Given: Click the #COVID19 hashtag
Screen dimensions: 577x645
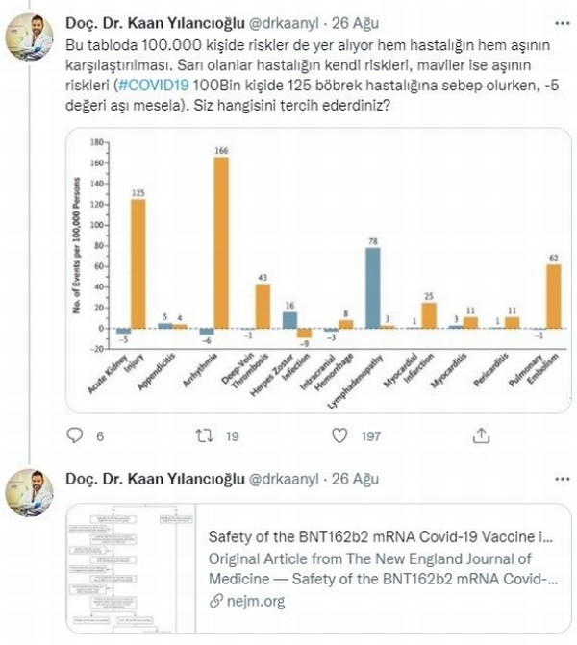Looking at the screenshot, I should (154, 86).
